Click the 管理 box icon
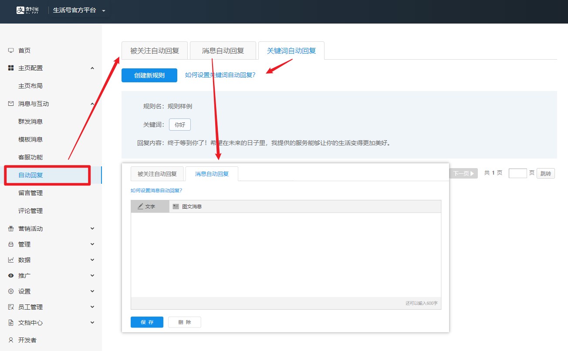Image resolution: width=568 pixels, height=351 pixels. 11,244
